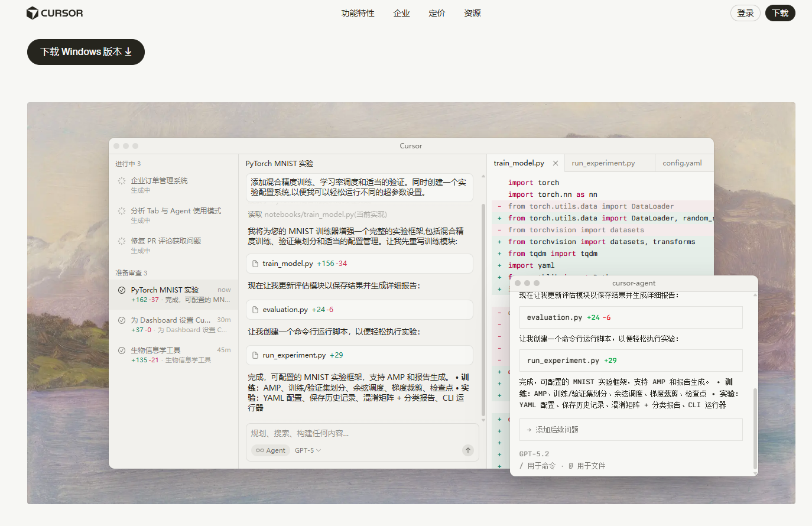This screenshot has width=812, height=526.
Task: Click the 添加混合精度训练 user message bubble
Action: tap(359, 187)
